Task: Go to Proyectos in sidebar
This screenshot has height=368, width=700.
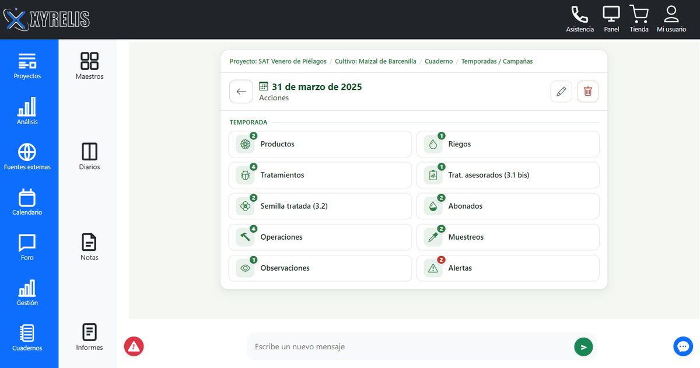Action: [27, 66]
